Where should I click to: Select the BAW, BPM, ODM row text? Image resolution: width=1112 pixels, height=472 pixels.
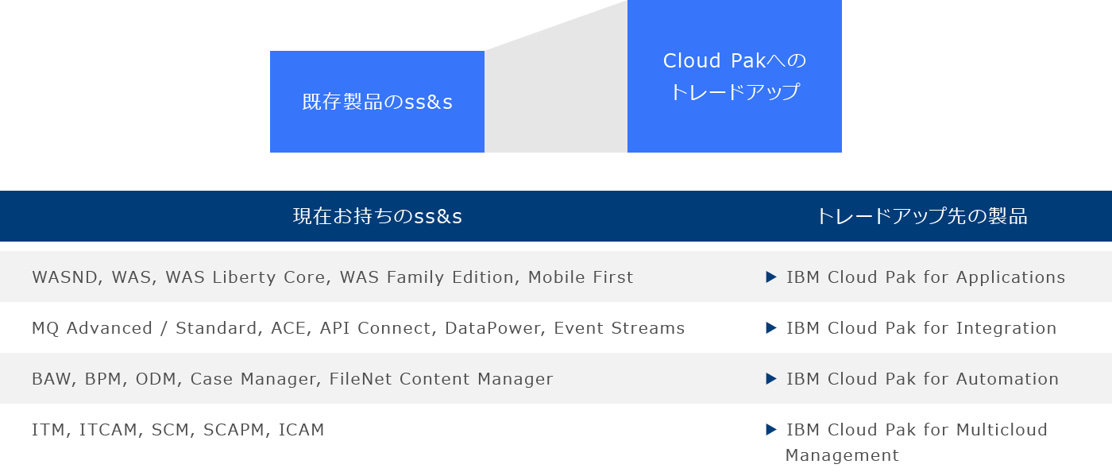[292, 379]
